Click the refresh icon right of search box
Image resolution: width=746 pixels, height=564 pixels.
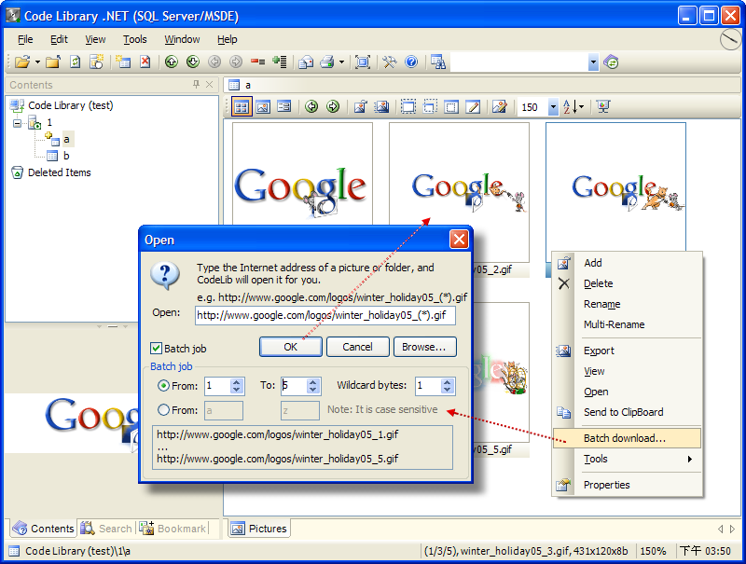611,62
